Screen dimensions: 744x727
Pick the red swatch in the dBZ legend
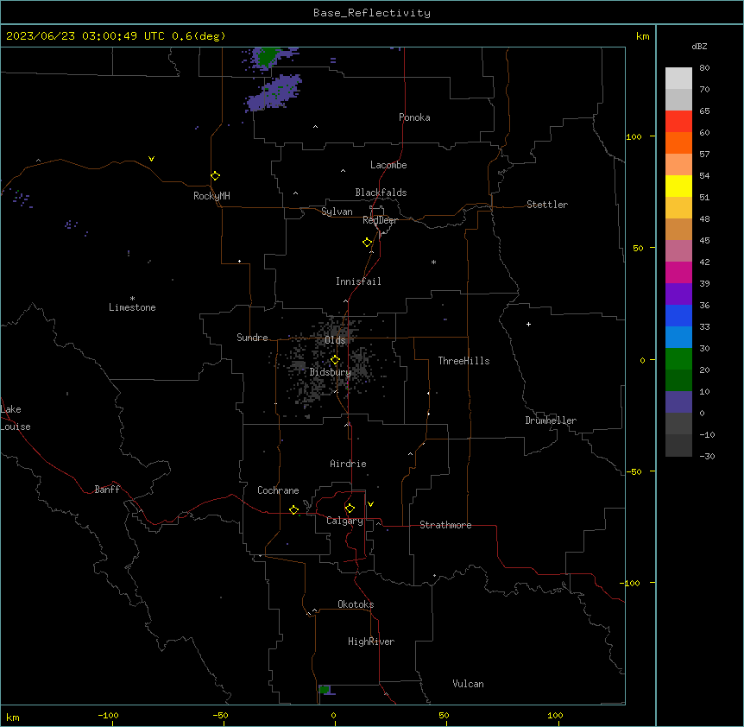point(678,121)
